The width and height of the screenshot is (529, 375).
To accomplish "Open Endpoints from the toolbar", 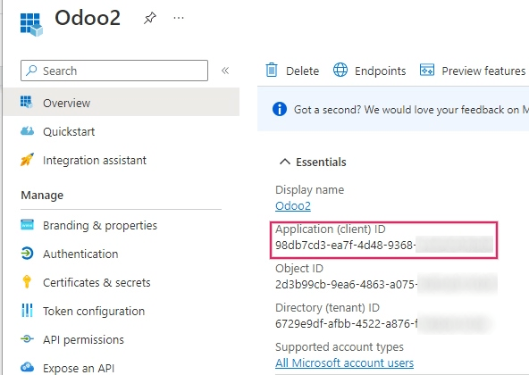I will (381, 71).
